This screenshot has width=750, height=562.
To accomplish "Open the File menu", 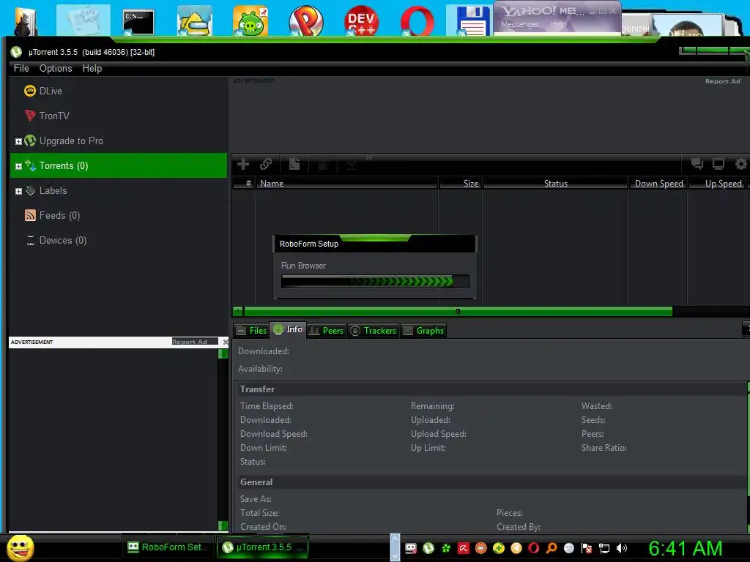I will [x=21, y=68].
